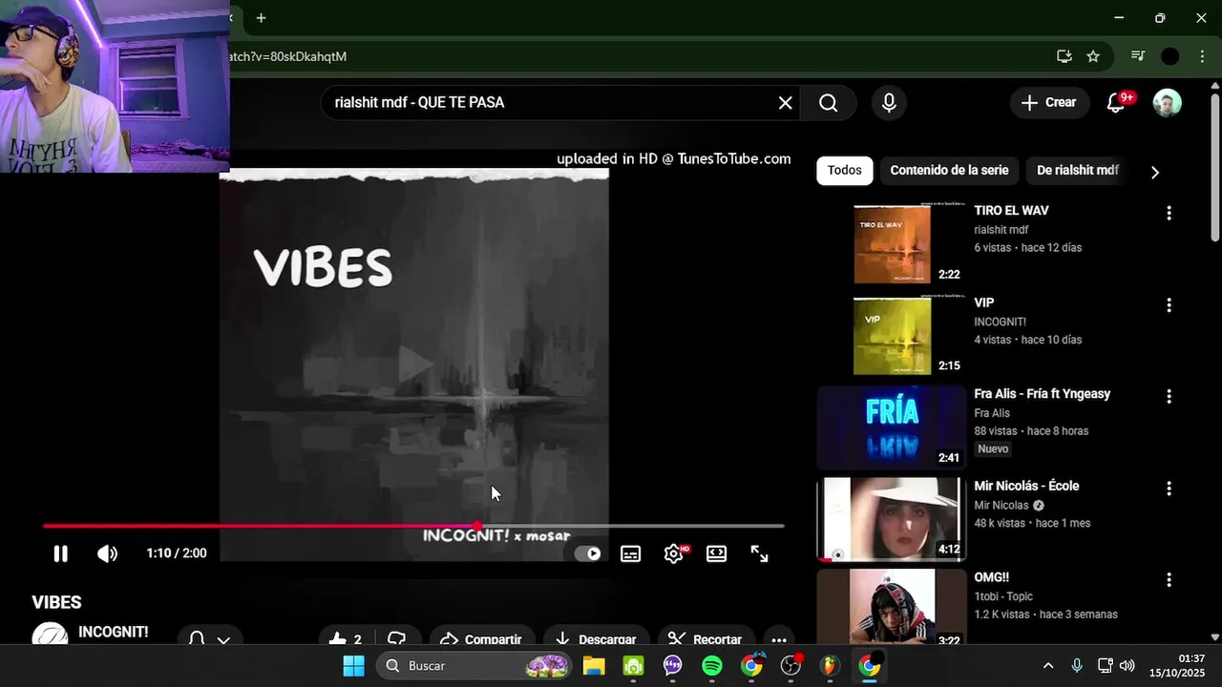
Task: Like the VIBES video
Action: pyautogui.click(x=346, y=639)
